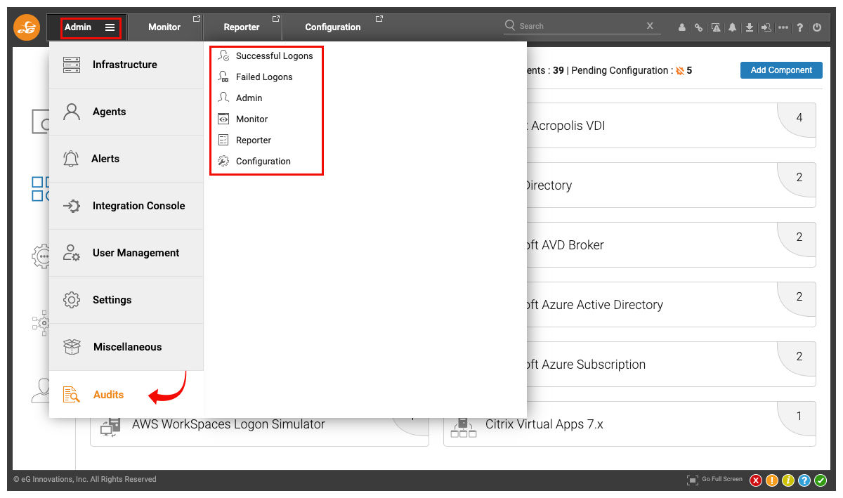Open the notification bell icon
This screenshot has height=498, width=843.
733,27
